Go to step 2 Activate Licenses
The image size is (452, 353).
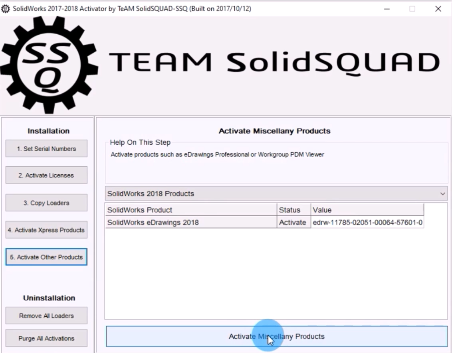pos(46,176)
